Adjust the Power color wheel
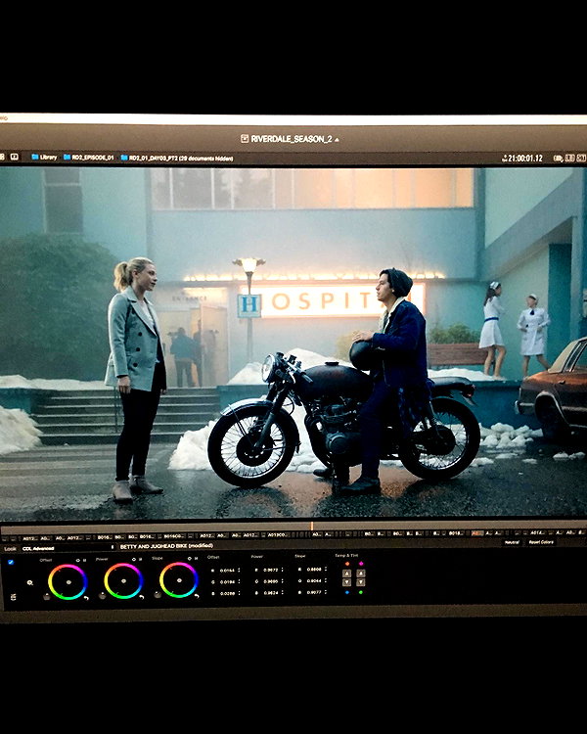The image size is (587, 734). 123,581
